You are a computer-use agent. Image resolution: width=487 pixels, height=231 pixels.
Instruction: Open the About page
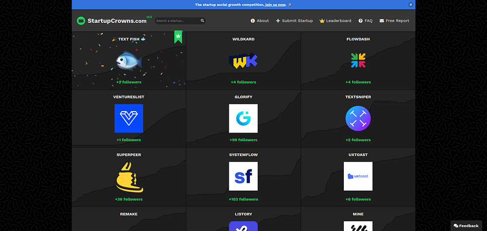click(x=260, y=21)
